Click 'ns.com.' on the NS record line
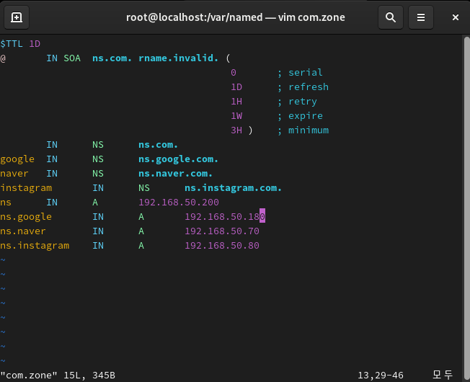The height and width of the screenshot is (382, 470). pyautogui.click(x=159, y=145)
